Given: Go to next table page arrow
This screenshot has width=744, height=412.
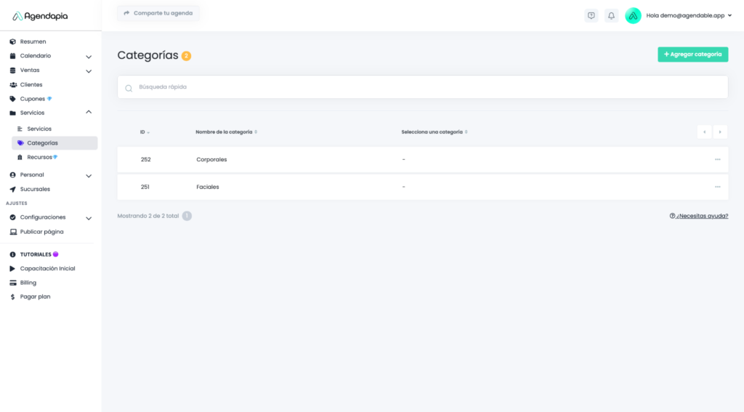Looking at the screenshot, I should click(720, 132).
